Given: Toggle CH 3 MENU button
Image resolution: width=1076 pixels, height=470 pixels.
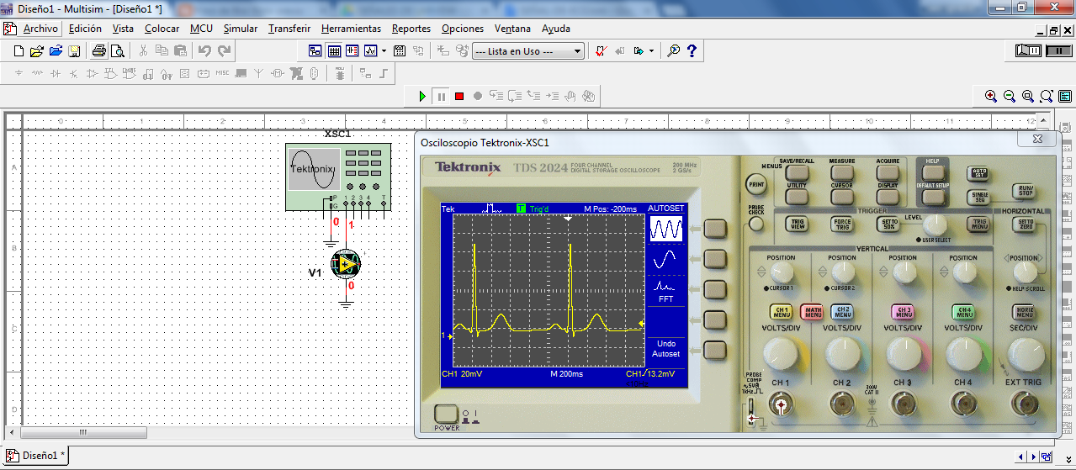Looking at the screenshot, I should point(904,312).
